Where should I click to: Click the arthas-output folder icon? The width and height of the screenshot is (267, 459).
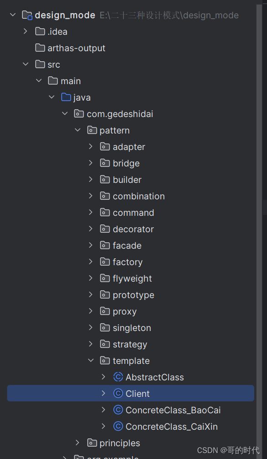click(40, 48)
